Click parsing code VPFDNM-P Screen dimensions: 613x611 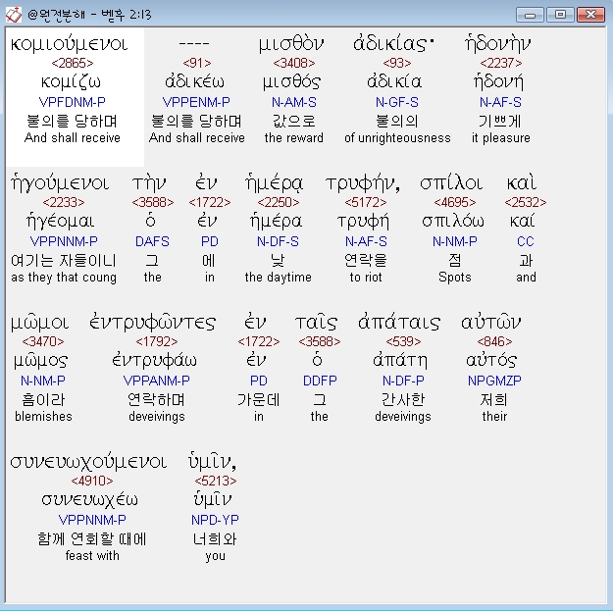point(73,102)
